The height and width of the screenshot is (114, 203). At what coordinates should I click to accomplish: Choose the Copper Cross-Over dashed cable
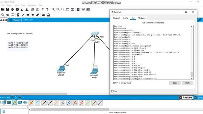tap(50, 103)
